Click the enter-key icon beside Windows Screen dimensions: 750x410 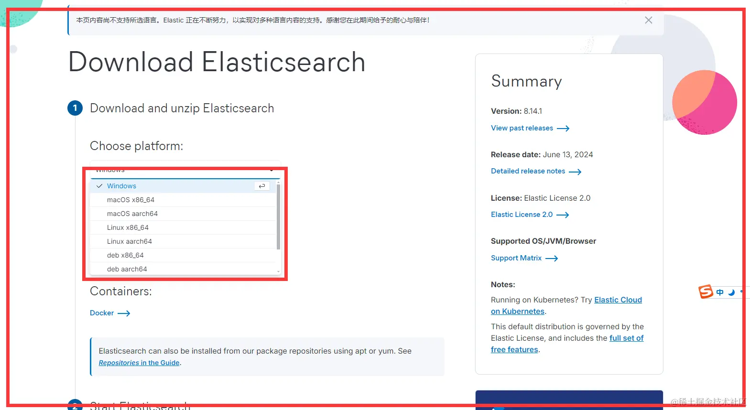262,186
